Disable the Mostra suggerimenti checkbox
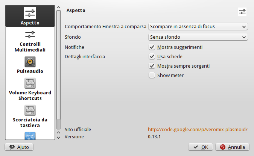 [x=152, y=47]
